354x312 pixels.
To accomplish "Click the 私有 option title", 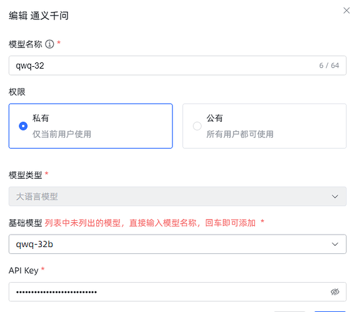I will [x=41, y=118].
